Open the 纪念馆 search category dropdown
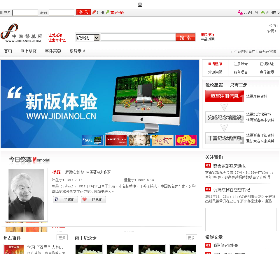The image size is (280, 254). coord(87,38)
